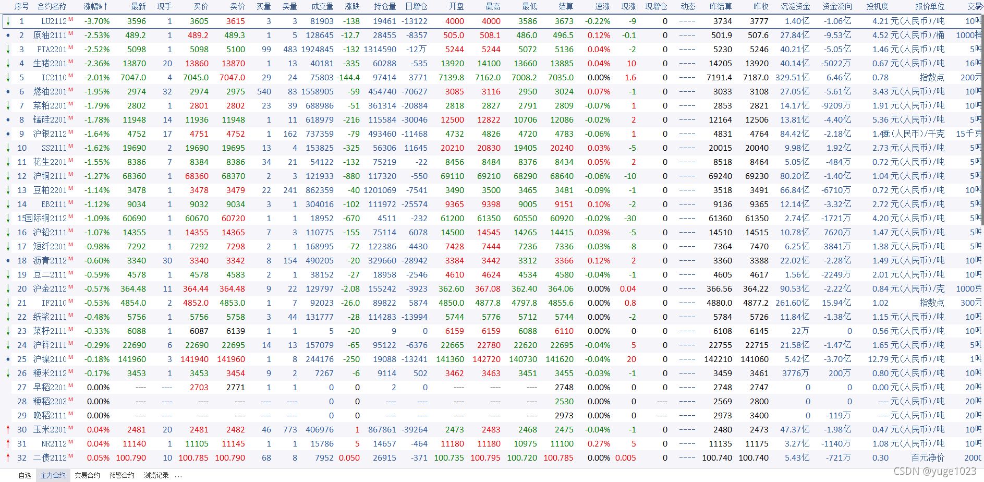Select the NR2112 contract name

coord(54,444)
